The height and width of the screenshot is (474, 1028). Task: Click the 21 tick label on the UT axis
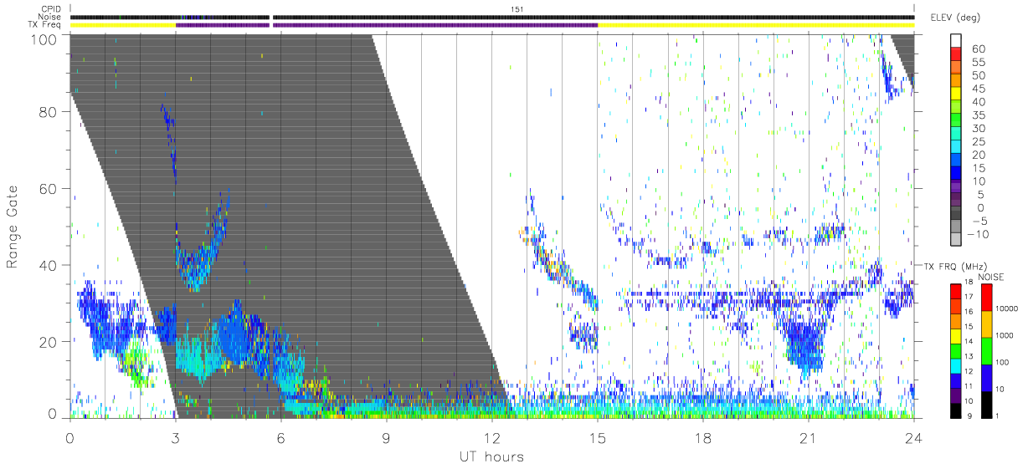coord(809,437)
